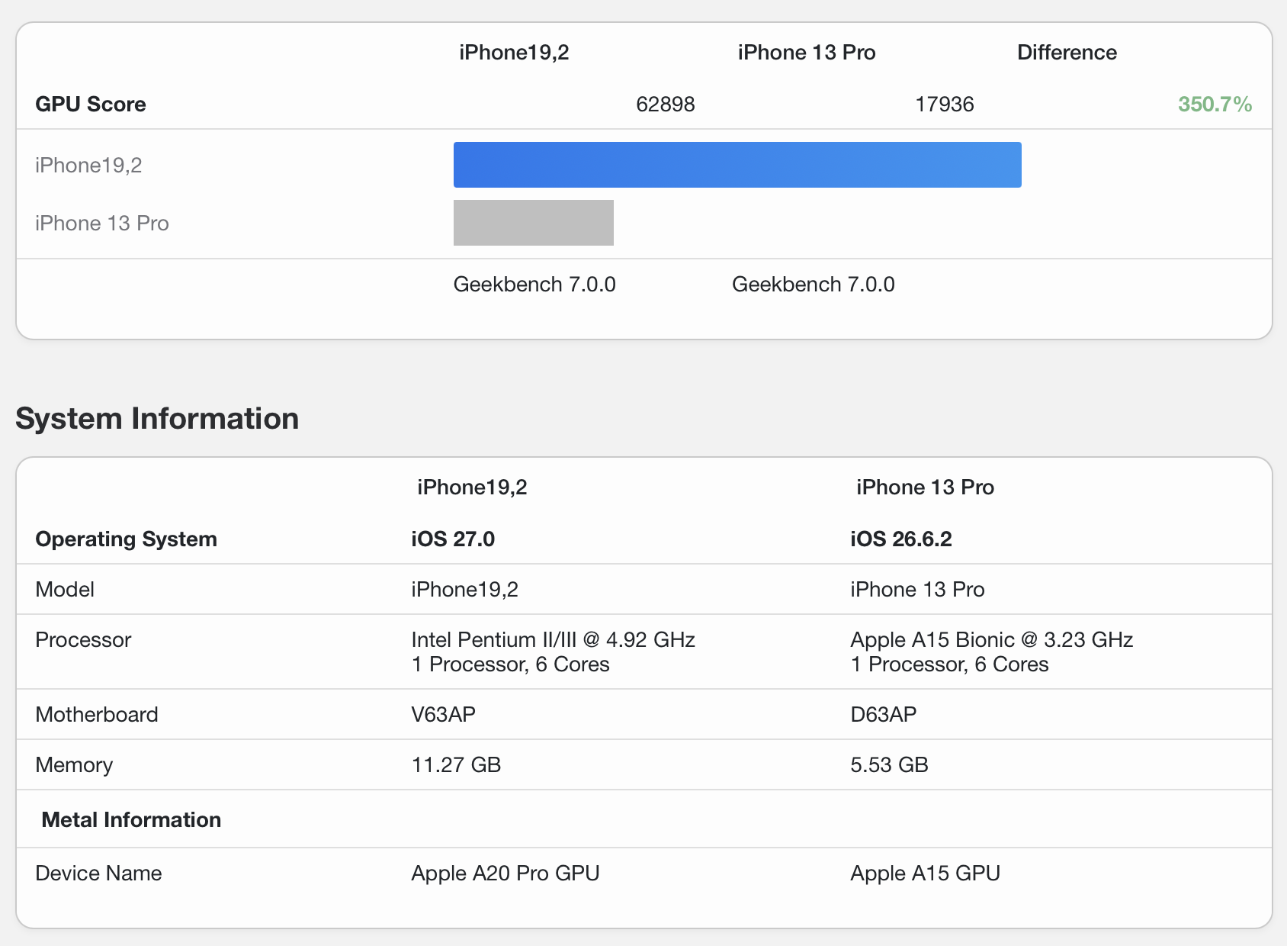
Task: Select the motherboard value V63AP
Action: click(x=444, y=714)
